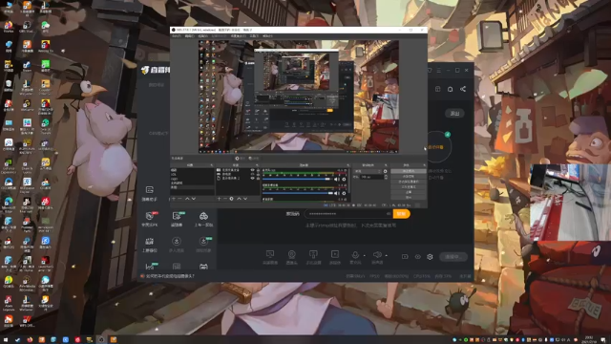Image resolution: width=611 pixels, height=344 pixels.
Task: Move the selected source up
Action: click(x=239, y=199)
